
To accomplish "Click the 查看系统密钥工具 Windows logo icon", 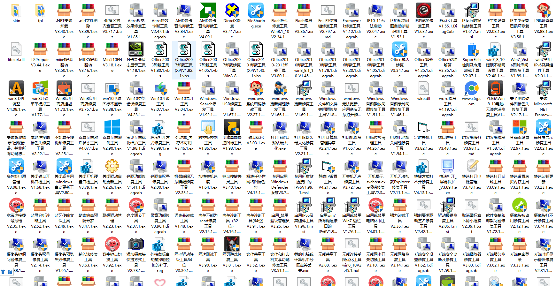I will tap(112, 128).
